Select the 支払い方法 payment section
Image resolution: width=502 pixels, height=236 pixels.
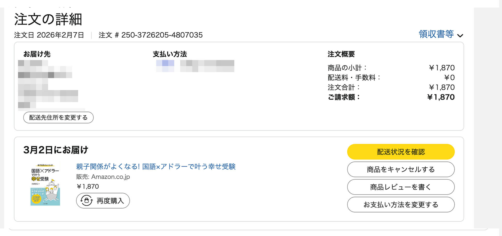coord(170,54)
